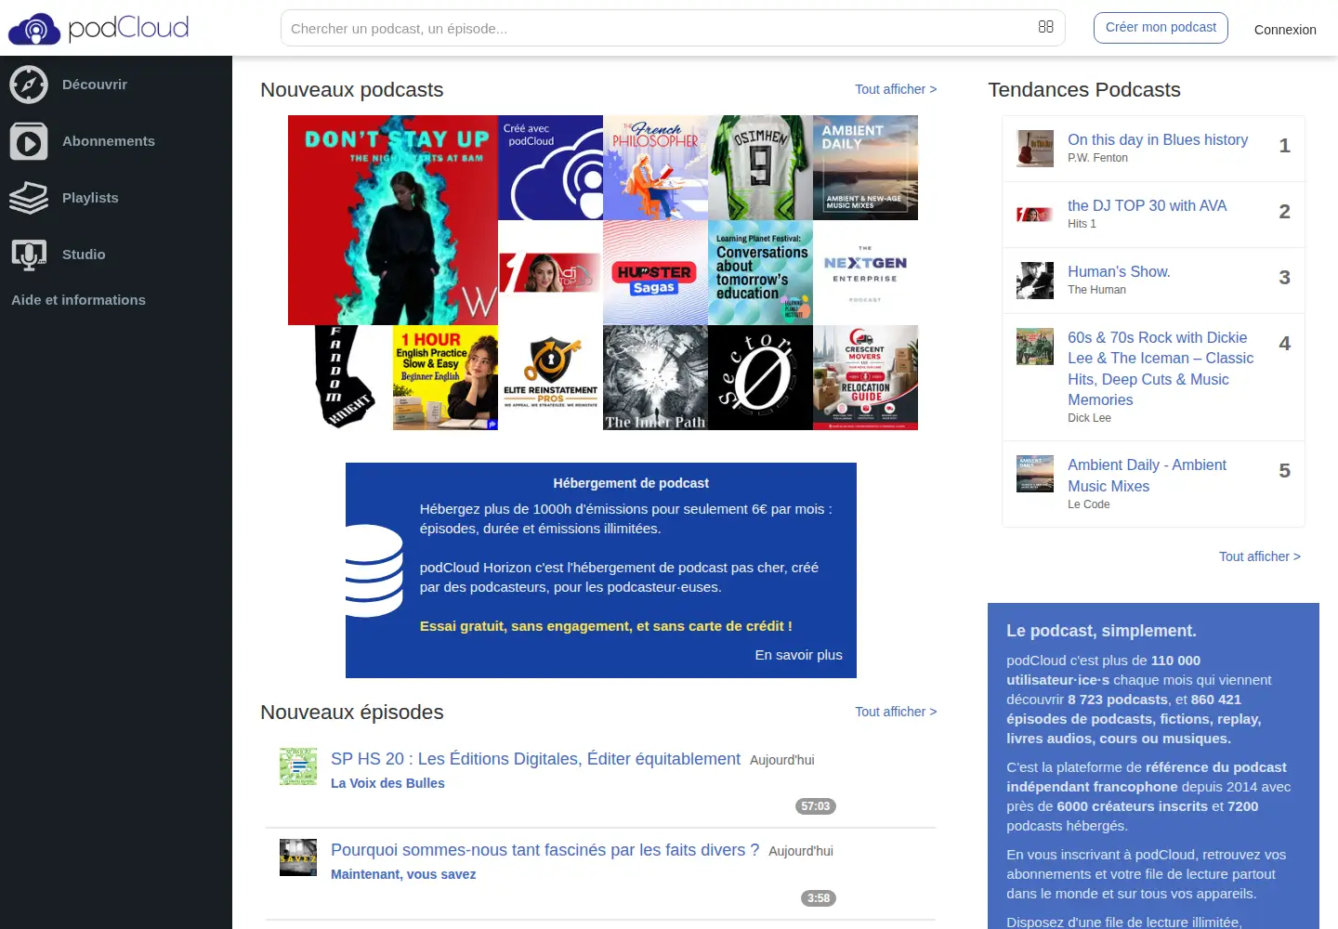Image resolution: width=1338 pixels, height=929 pixels.
Task: Show all Nouveaux épisodes via Tout afficher
Action: (x=896, y=712)
